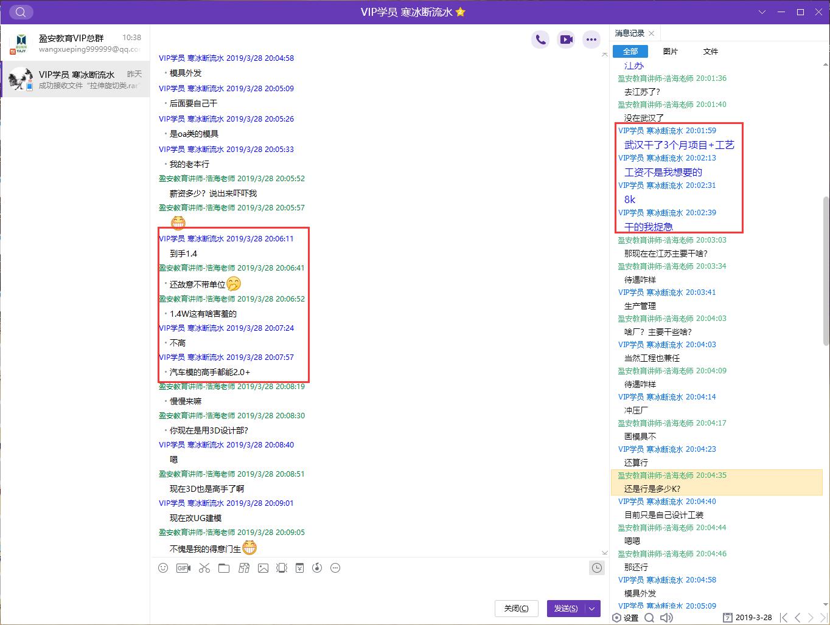
Task: Open the emoji picker in the chat toolbar
Action: tap(163, 568)
